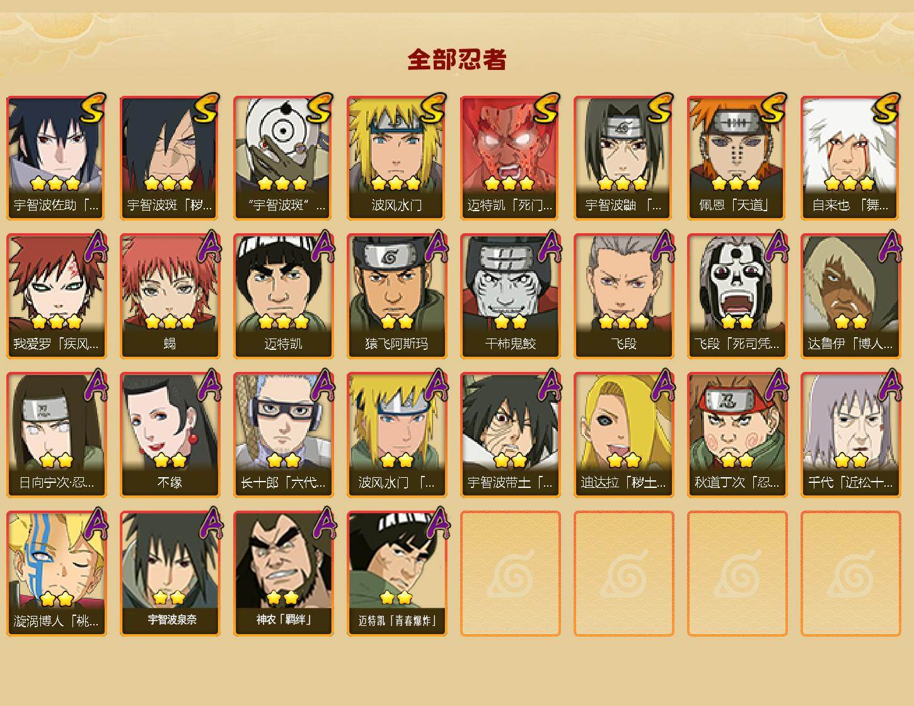914x706 pixels.
Task: Select the 波风水门 S-rank ninja card
Action: [396, 158]
